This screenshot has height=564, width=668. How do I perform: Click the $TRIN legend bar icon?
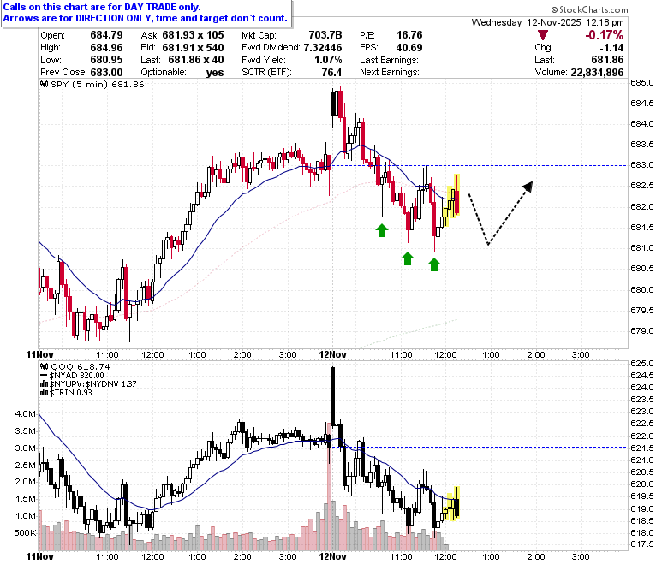(45, 393)
